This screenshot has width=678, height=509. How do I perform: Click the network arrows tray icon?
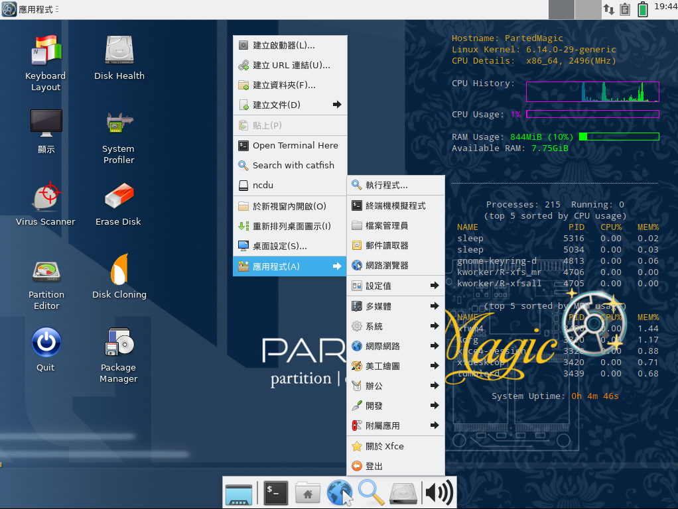pos(609,9)
